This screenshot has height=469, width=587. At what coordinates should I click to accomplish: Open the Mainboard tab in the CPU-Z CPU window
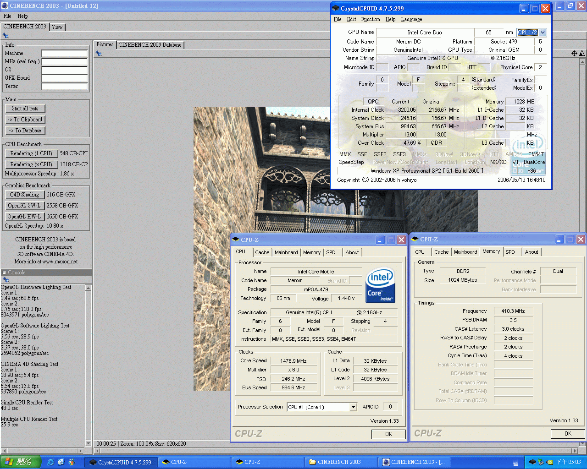(286, 252)
